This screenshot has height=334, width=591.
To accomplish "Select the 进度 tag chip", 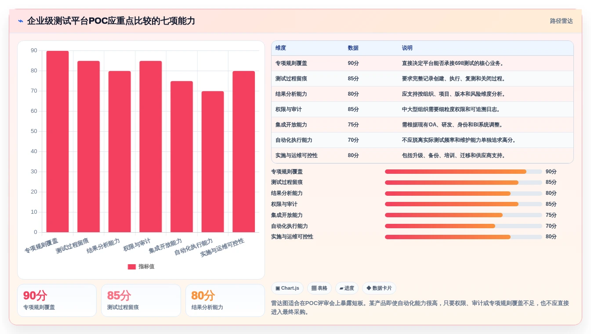I will 347,288.
